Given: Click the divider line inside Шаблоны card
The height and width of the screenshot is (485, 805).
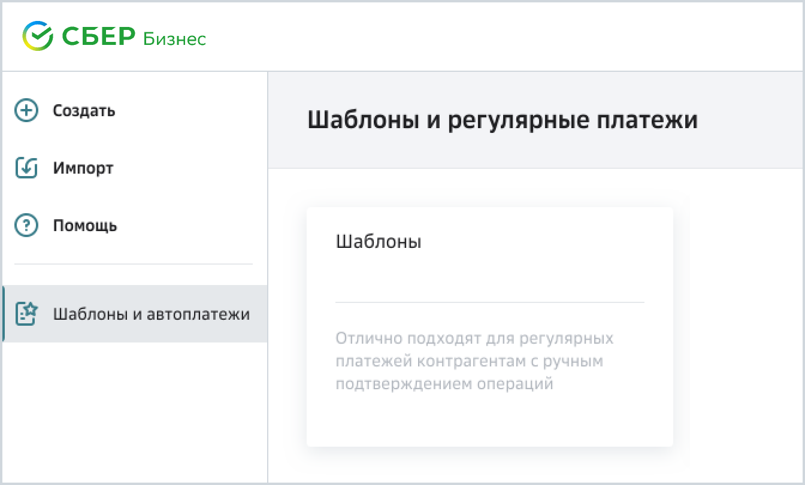Looking at the screenshot, I should (x=489, y=302).
